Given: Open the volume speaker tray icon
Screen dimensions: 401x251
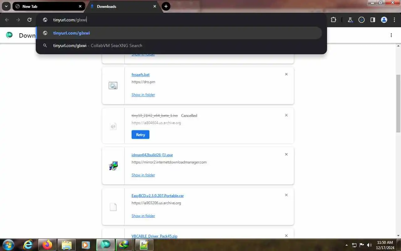Looking at the screenshot, I should click(369, 245).
